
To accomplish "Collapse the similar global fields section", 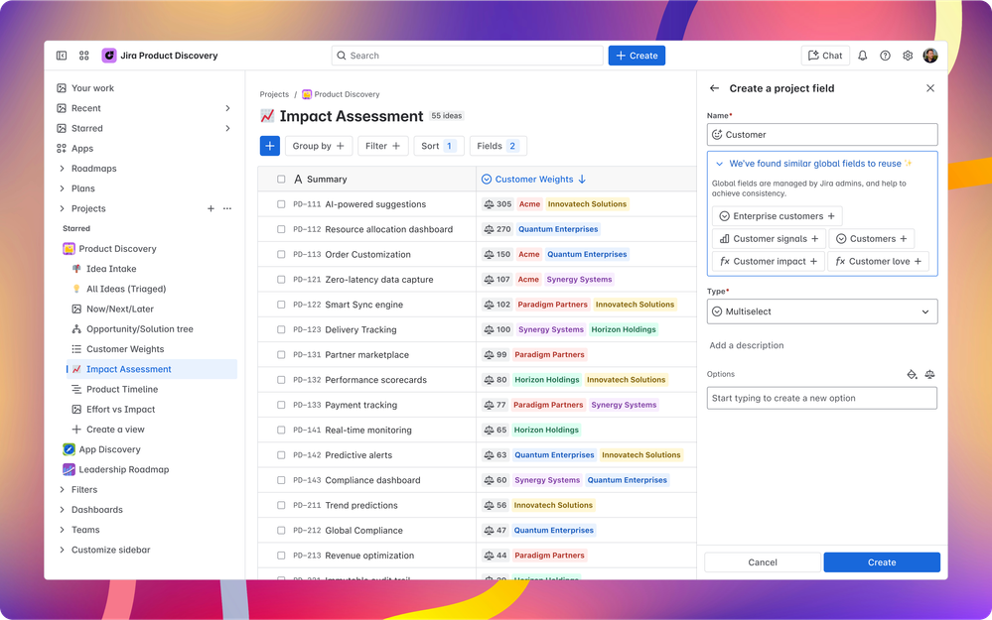I will (719, 164).
